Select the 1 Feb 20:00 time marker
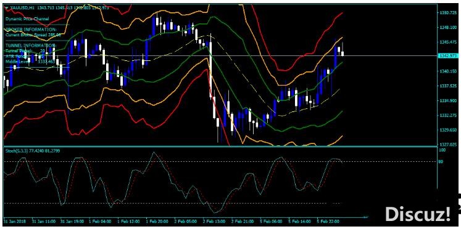 click(x=157, y=220)
